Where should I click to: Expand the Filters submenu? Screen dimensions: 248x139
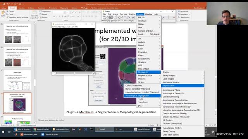point(149,56)
